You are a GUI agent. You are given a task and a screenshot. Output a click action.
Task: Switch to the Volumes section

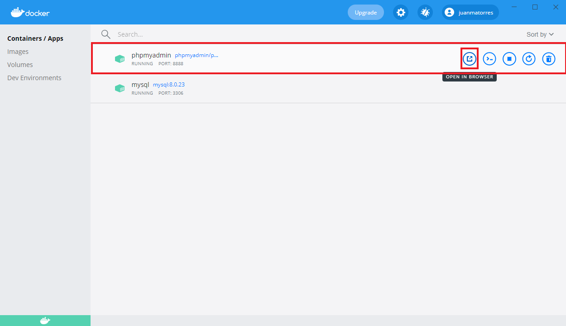(20, 65)
